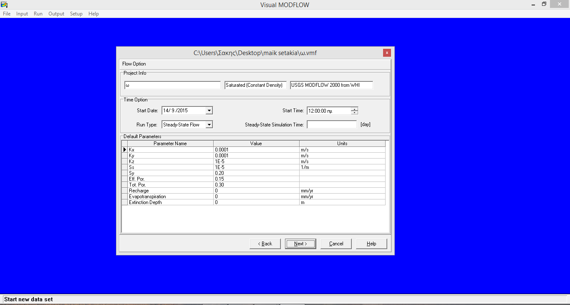Click the Extinction Depth value cell
570x305 pixels.
pyautogui.click(x=256, y=202)
